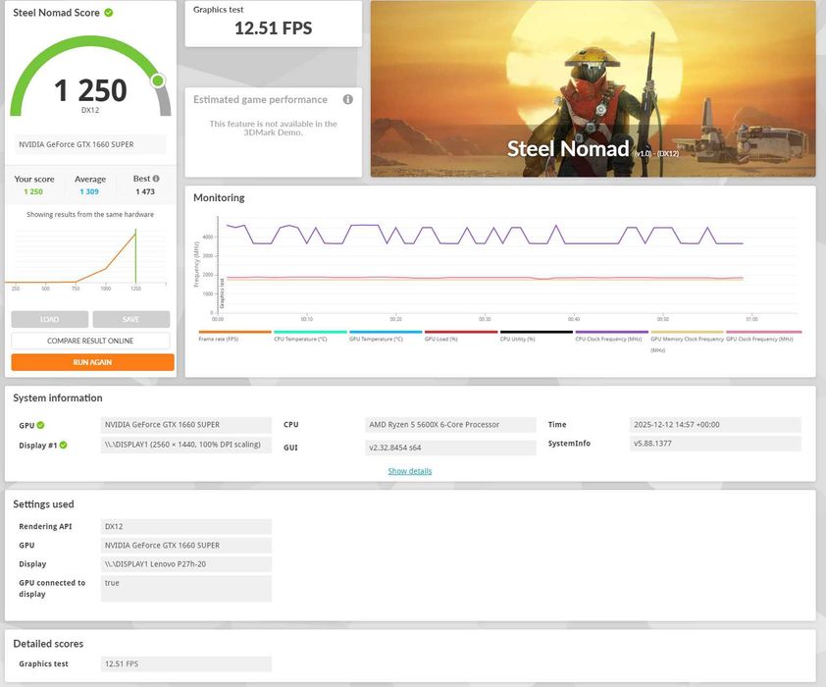Toggle the CPU Temperature legend entry
The height and width of the screenshot is (687, 826).
tap(310, 336)
